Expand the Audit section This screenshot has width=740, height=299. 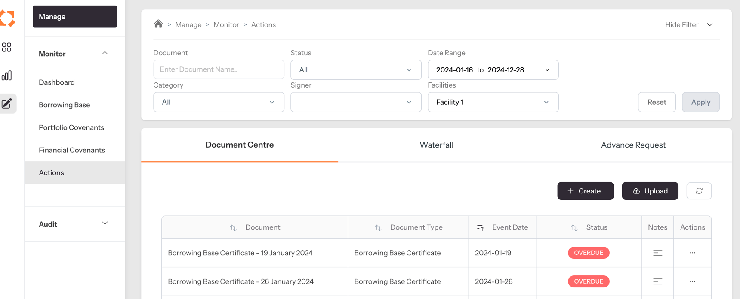[105, 223]
